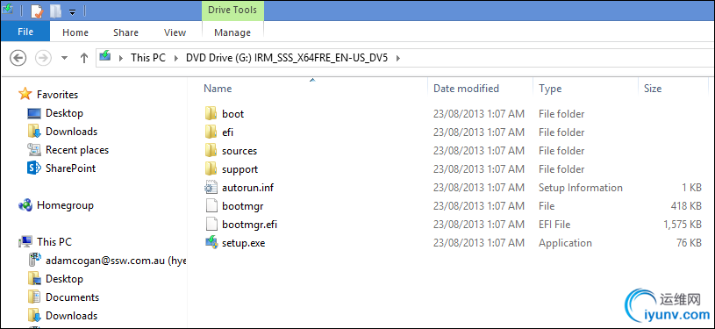This screenshot has width=715, height=329.
Task: Click the This PC computer icon
Action: tap(25, 241)
